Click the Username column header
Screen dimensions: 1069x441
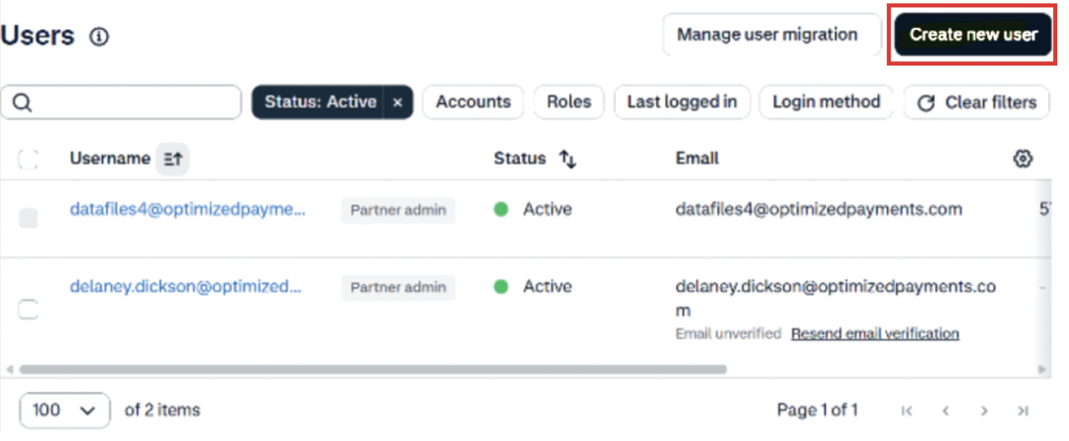110,159
